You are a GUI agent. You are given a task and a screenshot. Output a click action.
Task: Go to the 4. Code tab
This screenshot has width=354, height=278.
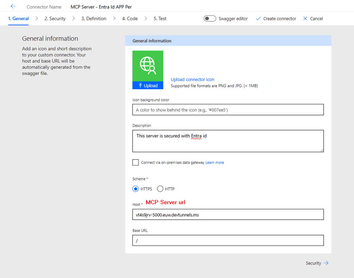click(130, 19)
